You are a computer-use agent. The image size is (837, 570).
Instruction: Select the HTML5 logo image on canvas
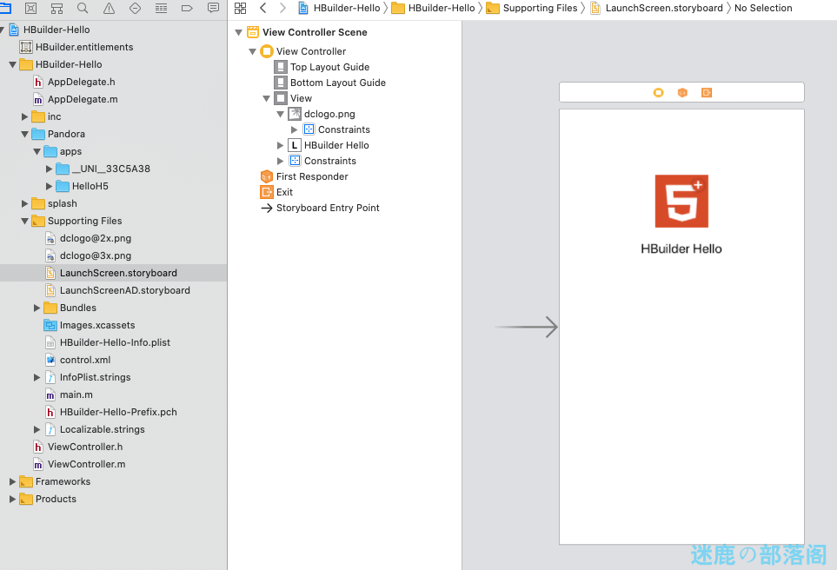(x=681, y=202)
